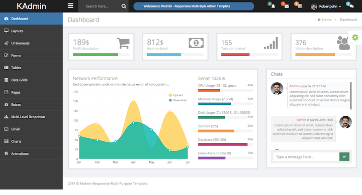Select the Dashboard sidebar item

tap(31, 19)
